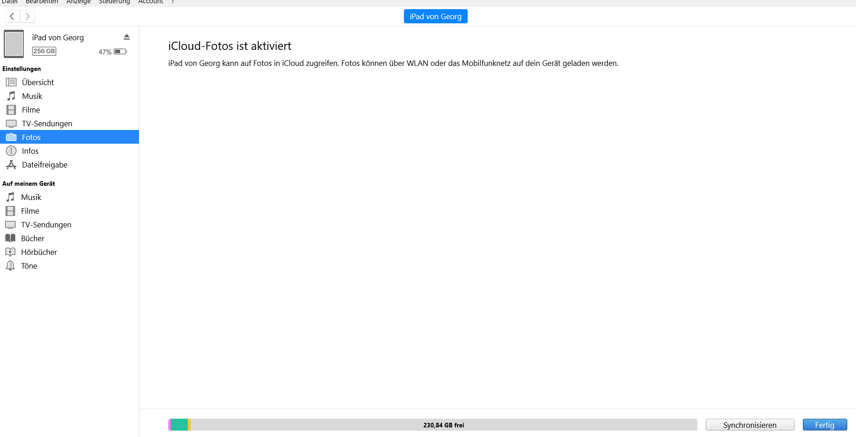856x437 pixels.
Task: Click the Dateifreigabe app icon
Action: (11, 165)
